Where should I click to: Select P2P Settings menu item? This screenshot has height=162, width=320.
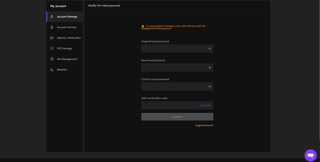[x=64, y=48]
